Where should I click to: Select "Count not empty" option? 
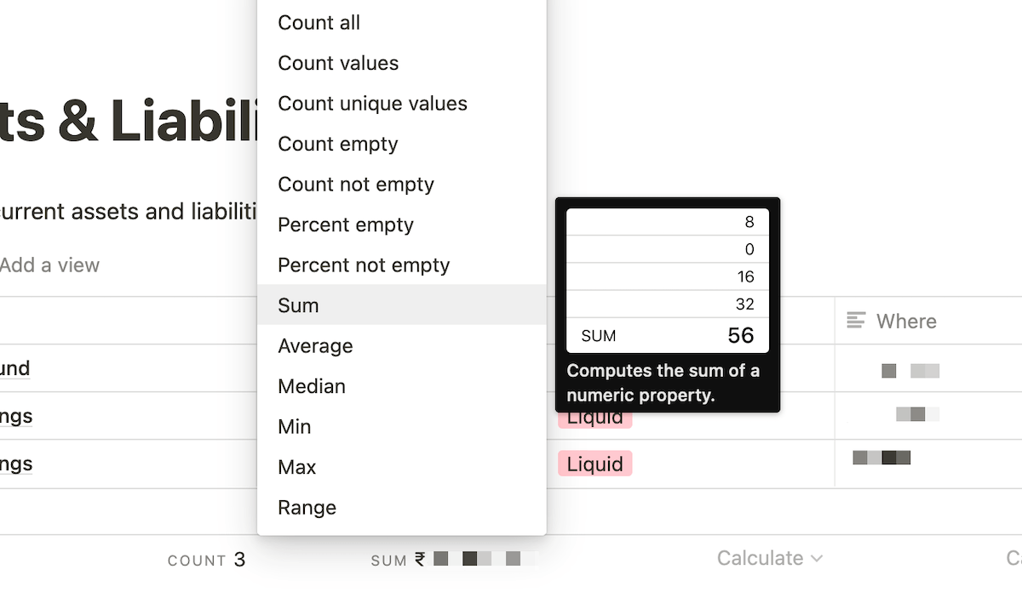point(356,184)
